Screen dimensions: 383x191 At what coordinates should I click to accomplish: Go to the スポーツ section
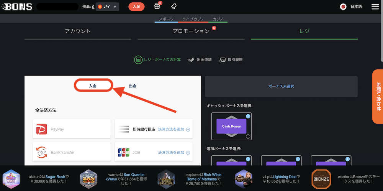pos(166,19)
